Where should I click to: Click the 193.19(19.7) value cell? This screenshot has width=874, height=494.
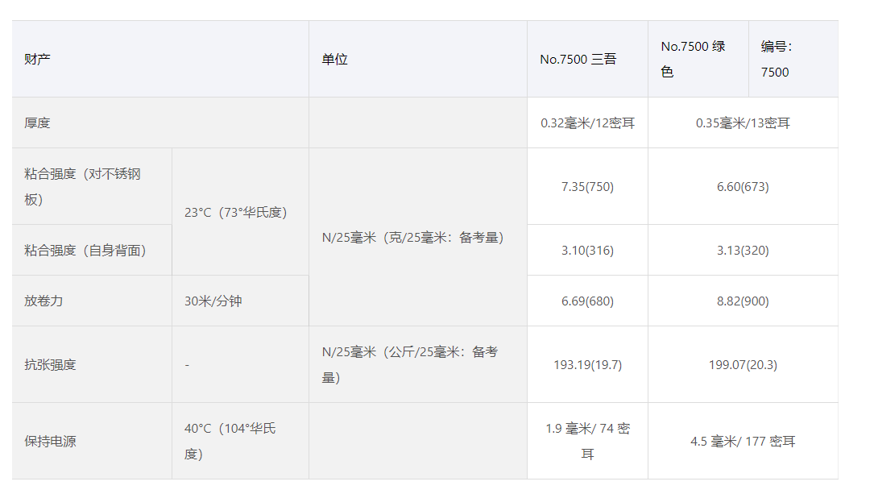587,365
